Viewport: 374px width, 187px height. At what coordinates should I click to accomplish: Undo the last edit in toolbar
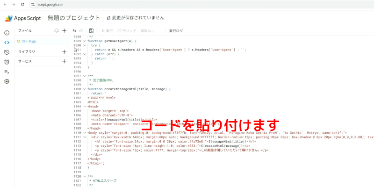[74, 31]
